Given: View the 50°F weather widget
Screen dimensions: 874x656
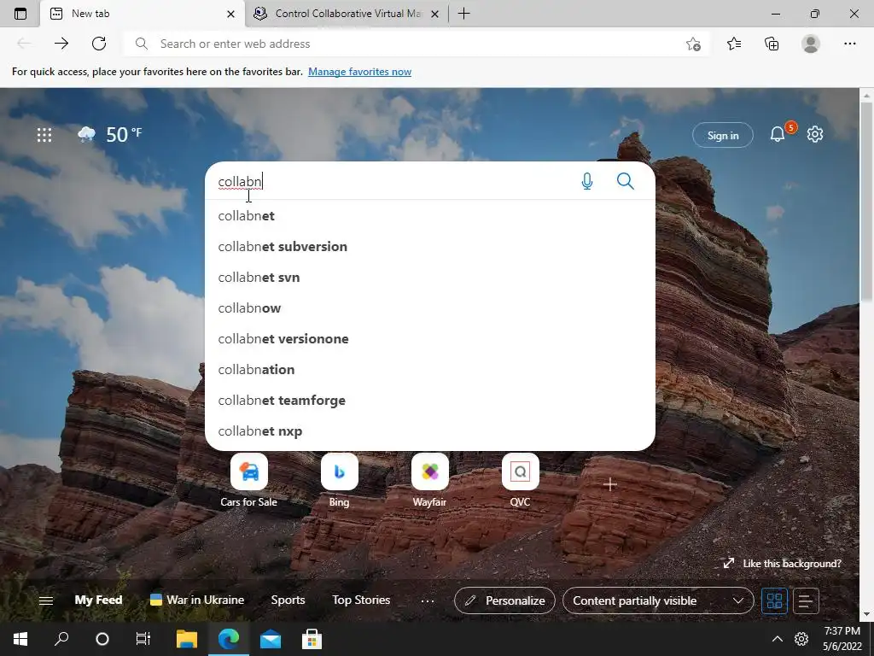Looking at the screenshot, I should (110, 134).
